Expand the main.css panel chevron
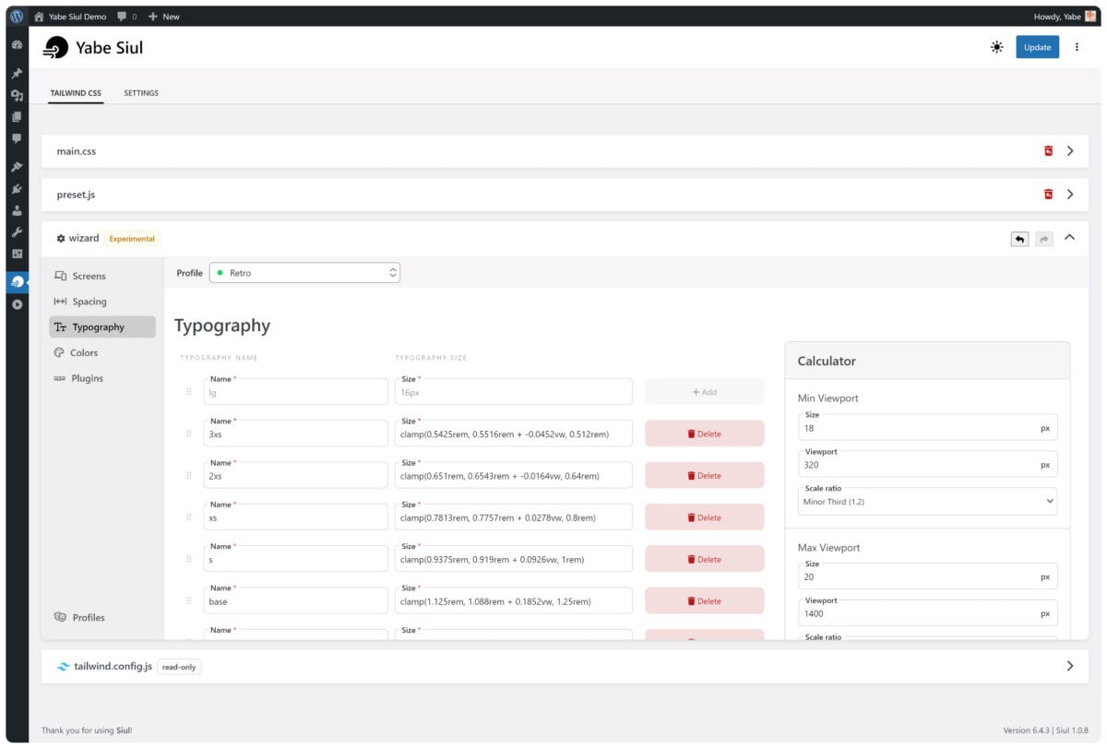The image size is (1107, 748). (x=1070, y=151)
